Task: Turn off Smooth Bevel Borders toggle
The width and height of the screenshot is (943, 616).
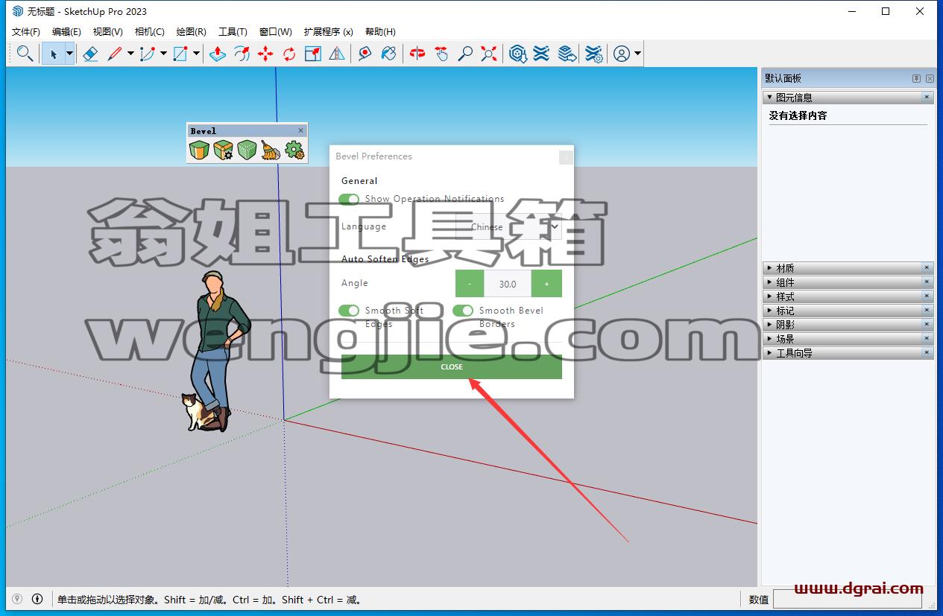Action: [x=463, y=311]
